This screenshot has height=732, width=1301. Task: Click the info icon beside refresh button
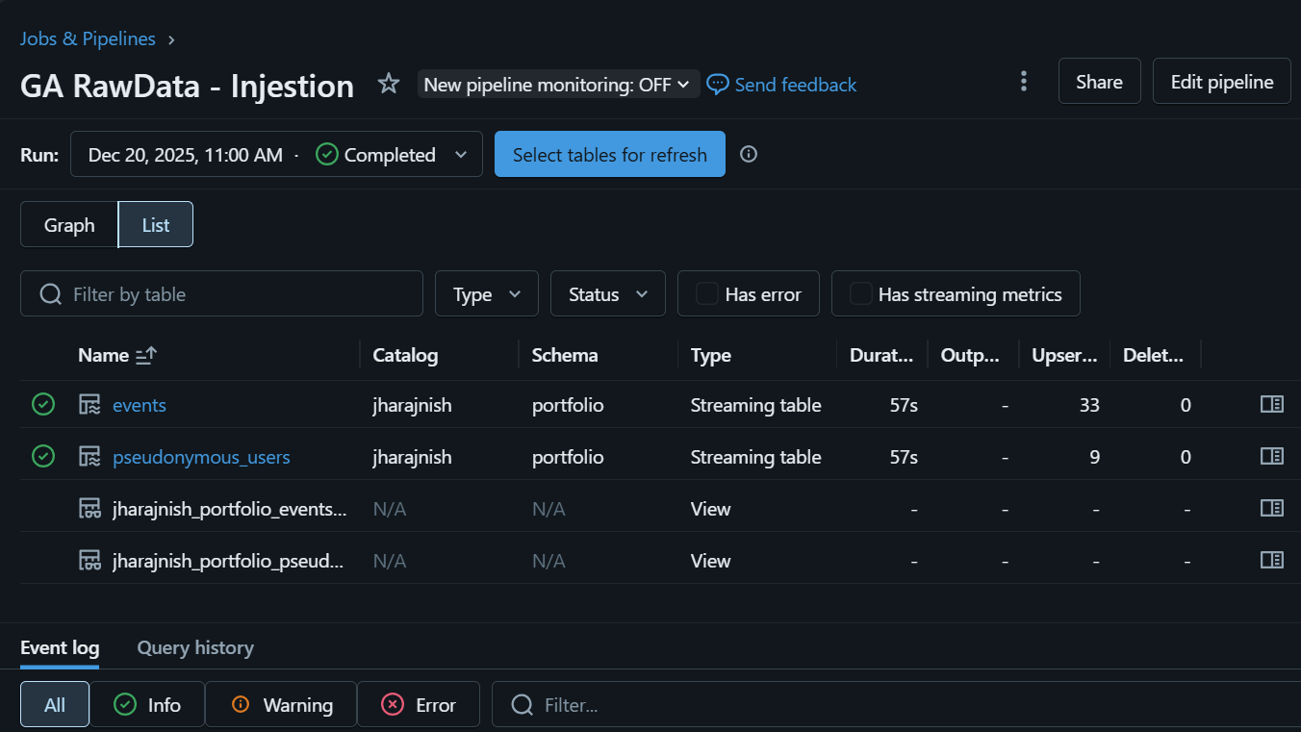(x=749, y=154)
